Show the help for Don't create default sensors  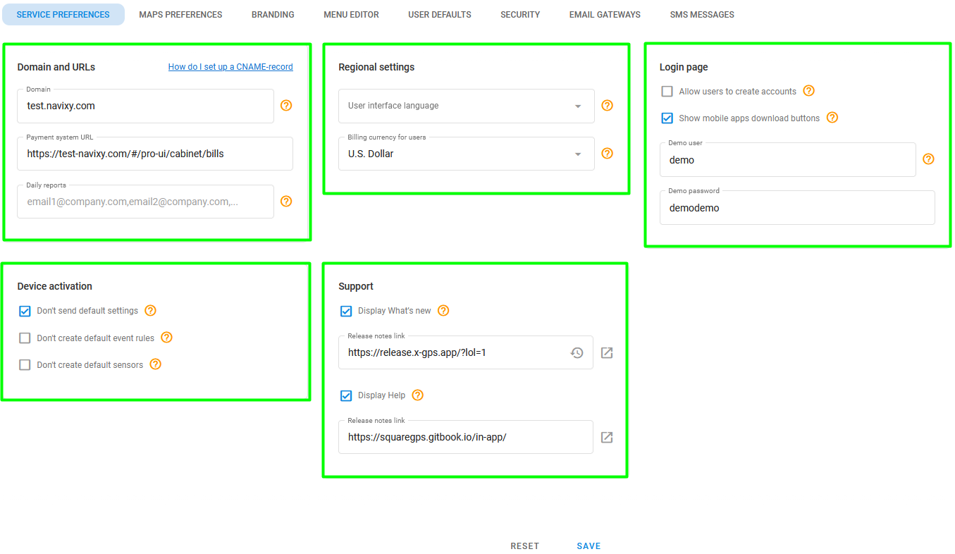click(x=156, y=364)
